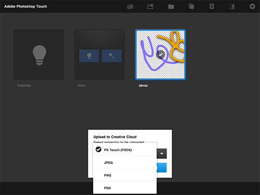This screenshot has height=195, width=260.
Task: Open settings gear icon
Action: coord(252,6)
